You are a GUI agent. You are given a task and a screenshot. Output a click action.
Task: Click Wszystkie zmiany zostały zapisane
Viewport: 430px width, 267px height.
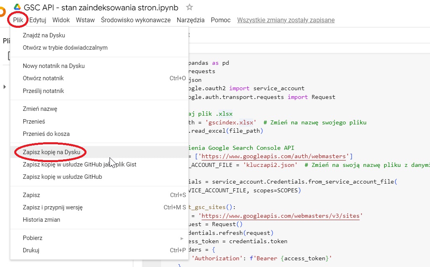click(x=286, y=20)
